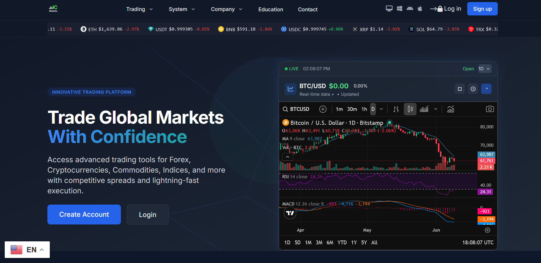Viewport: 541px width, 263px height.
Task: Open the Indicators icon in chart toolbar
Action: tap(451, 109)
